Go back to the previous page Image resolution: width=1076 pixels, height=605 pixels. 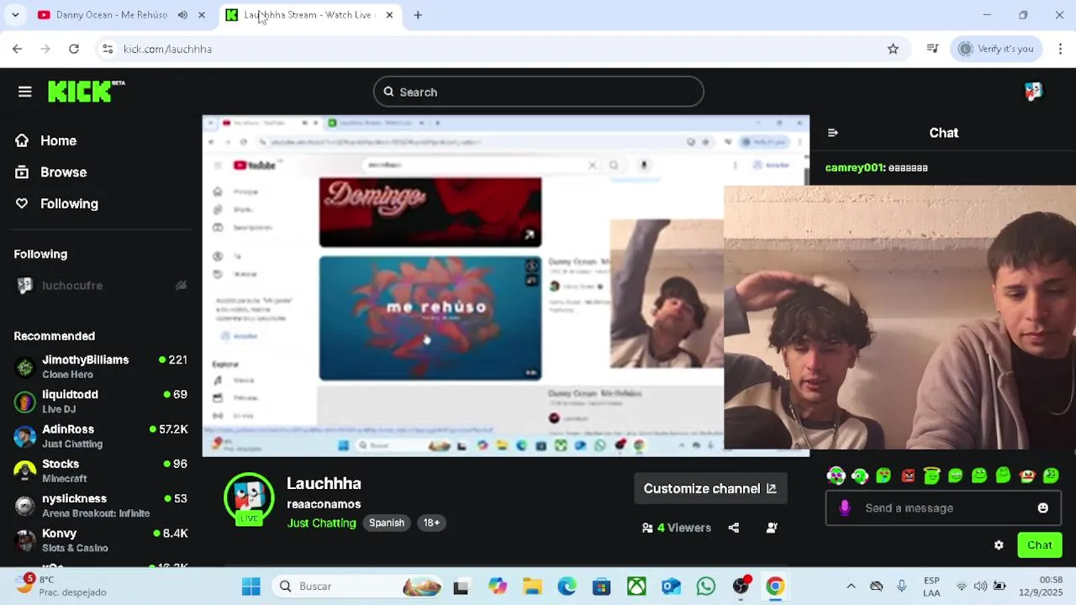click(x=17, y=49)
